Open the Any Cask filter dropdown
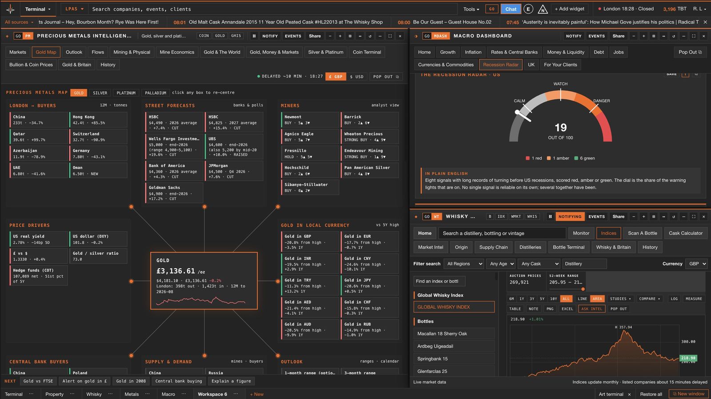The image size is (711, 399). click(x=539, y=264)
